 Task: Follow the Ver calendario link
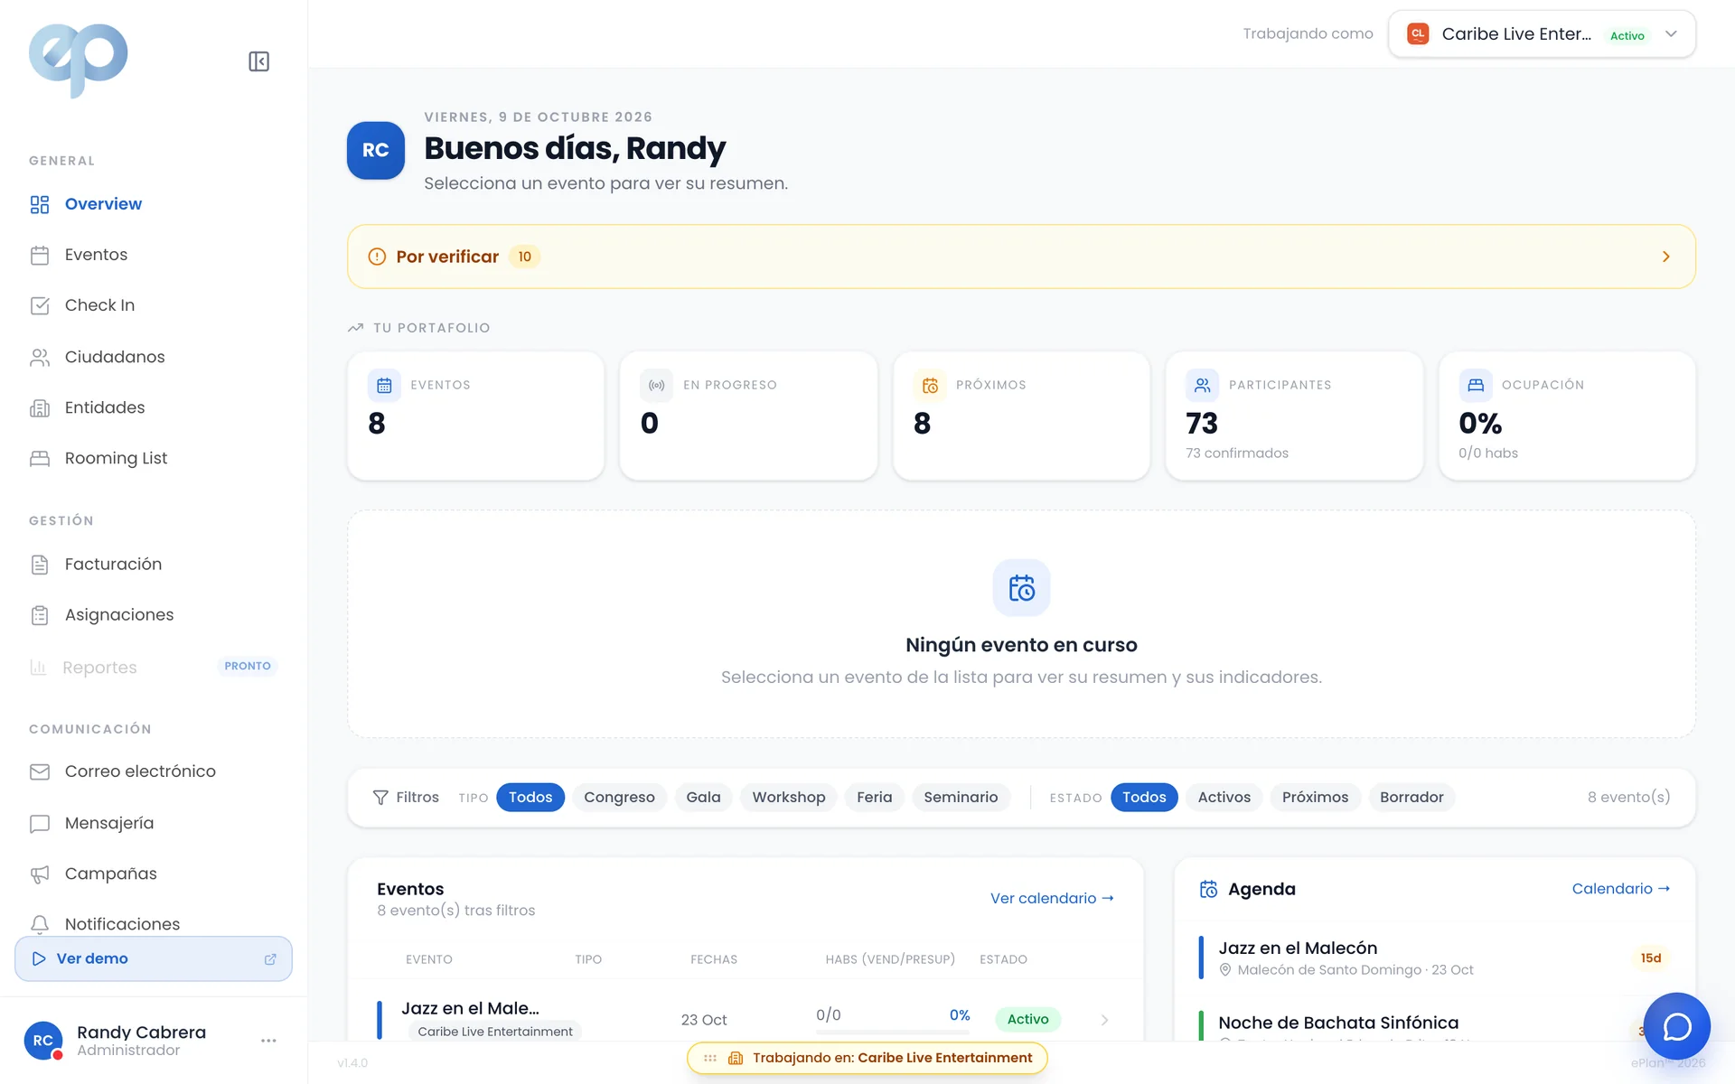[1052, 898]
